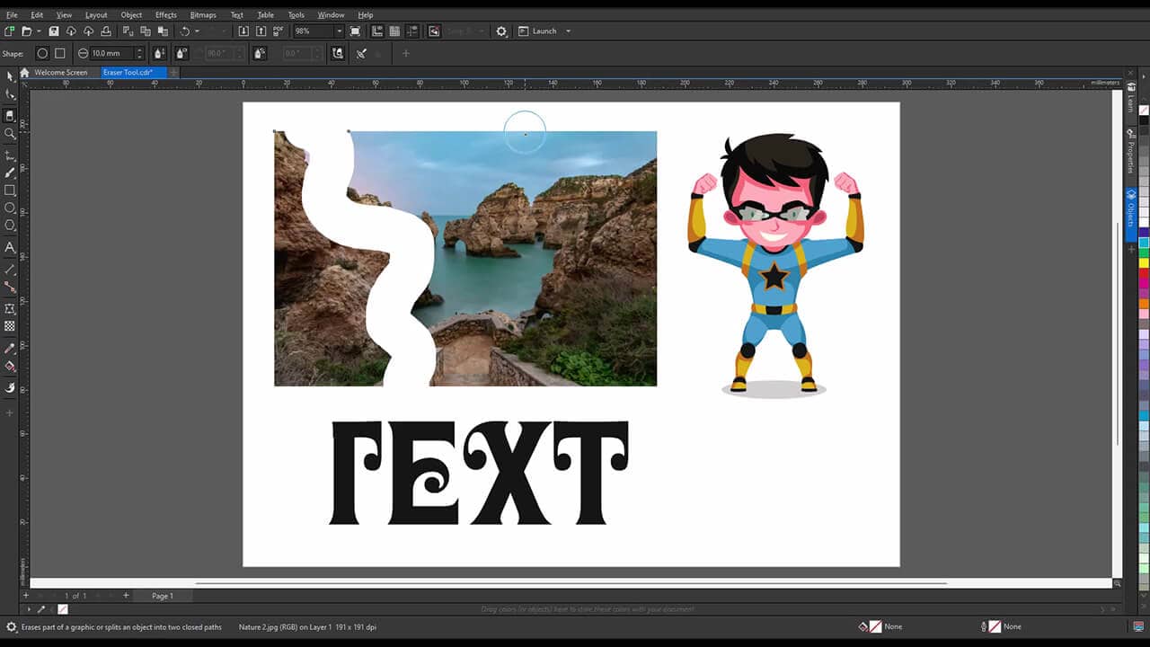Select the Artistic Media brush tool
Image resolution: width=1150 pixels, height=647 pixels.
point(10,173)
